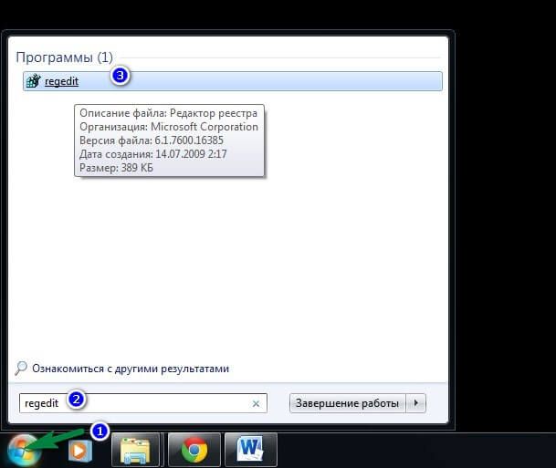The height and width of the screenshot is (468, 556).
Task: Focus the Start menu search field
Action: coord(143,403)
